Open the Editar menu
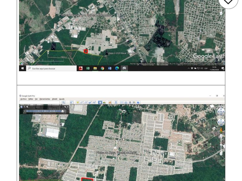 pyautogui.click(x=31, y=99)
